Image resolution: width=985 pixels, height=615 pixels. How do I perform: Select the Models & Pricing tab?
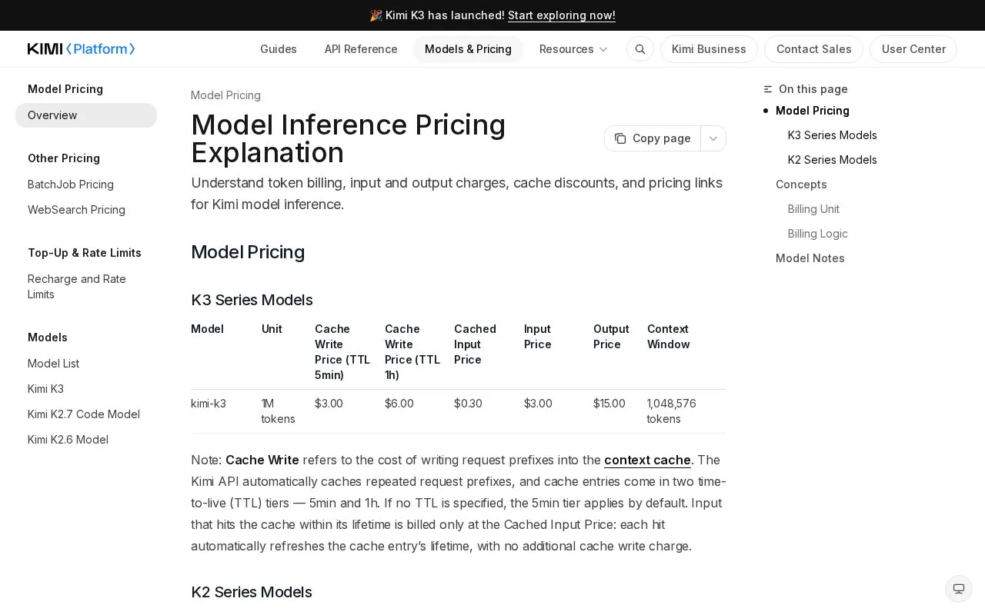[x=468, y=49]
